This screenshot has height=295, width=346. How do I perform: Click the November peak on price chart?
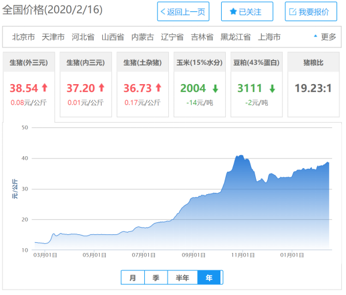click(x=240, y=156)
